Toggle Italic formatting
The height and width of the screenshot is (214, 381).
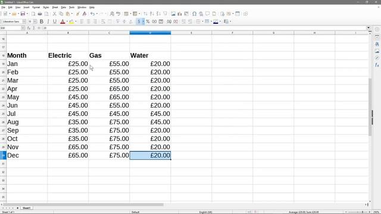tap(48, 21)
